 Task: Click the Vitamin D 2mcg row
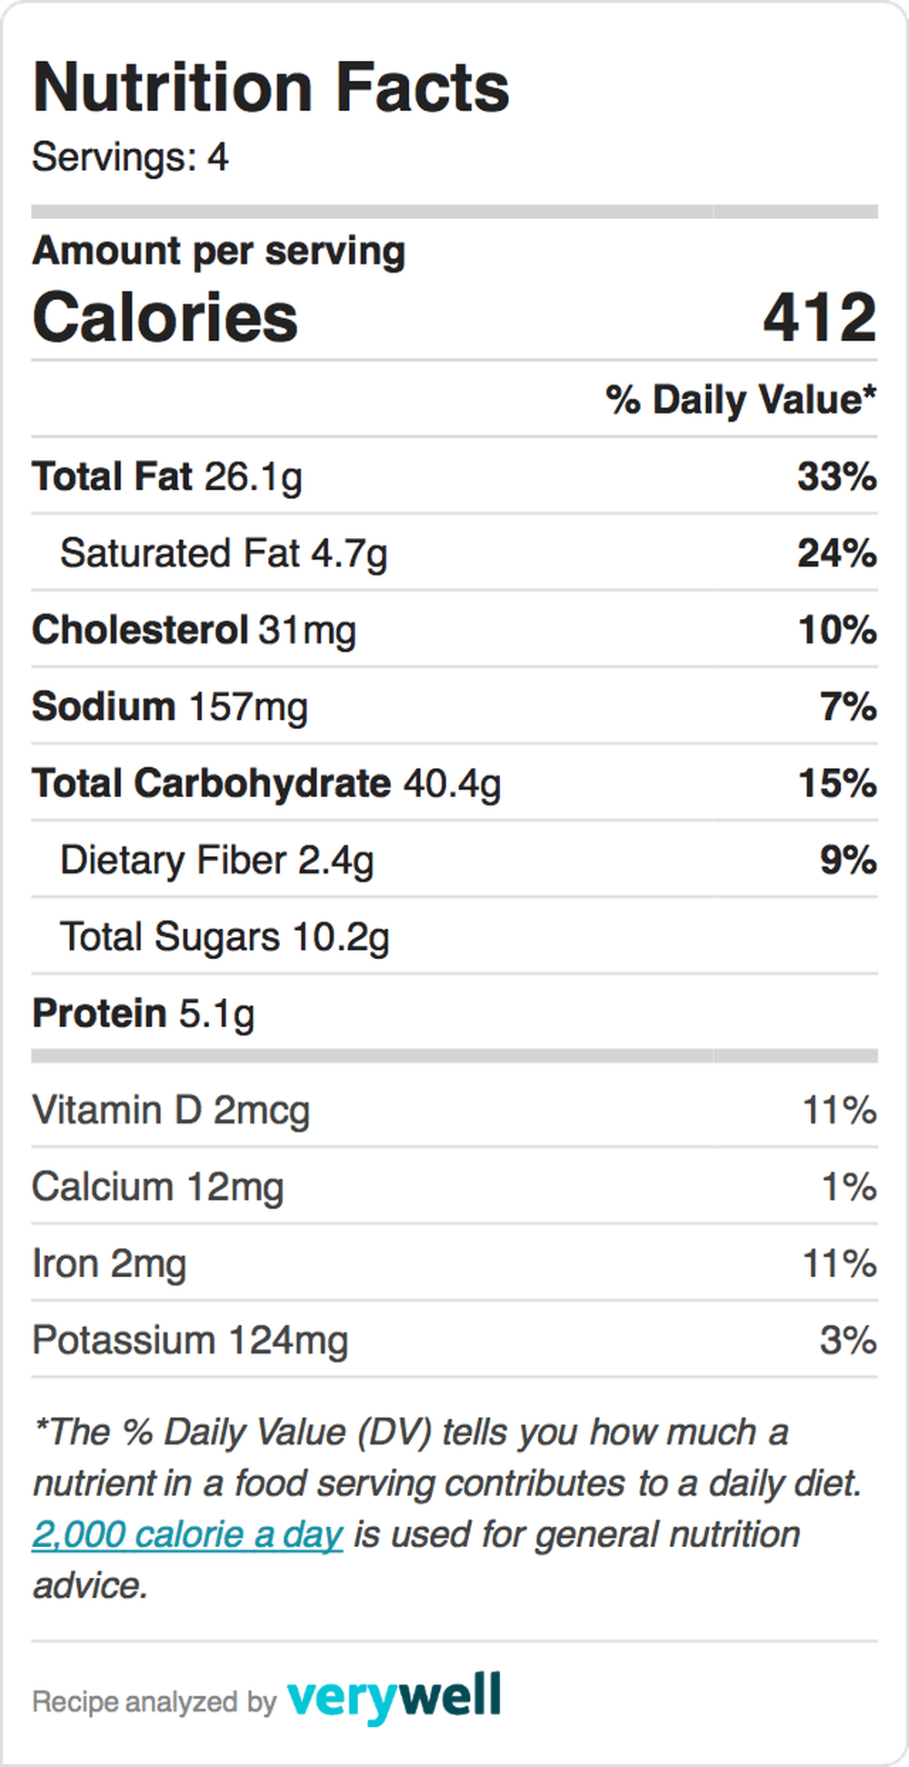454,1110
